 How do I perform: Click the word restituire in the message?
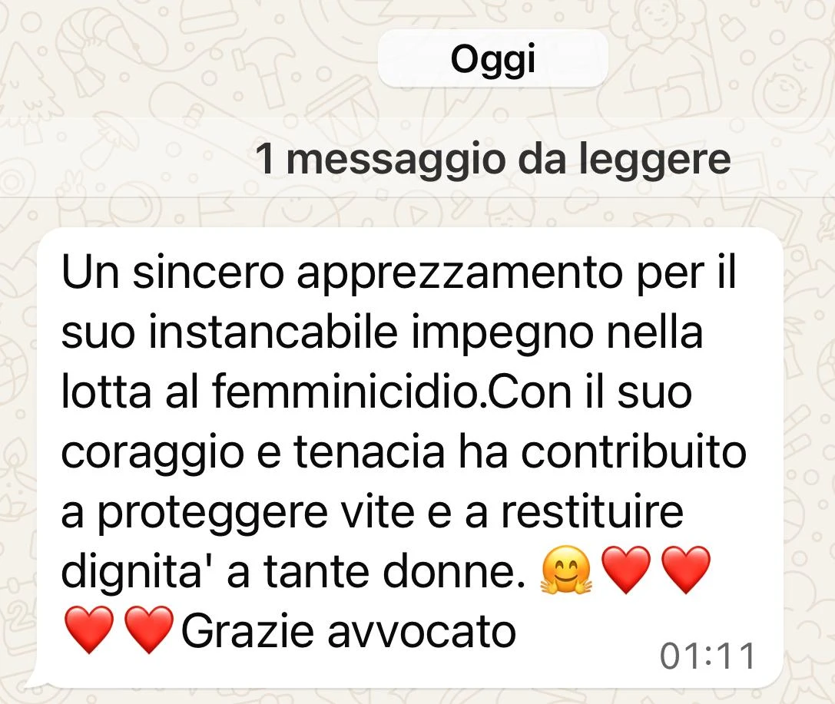click(592, 511)
